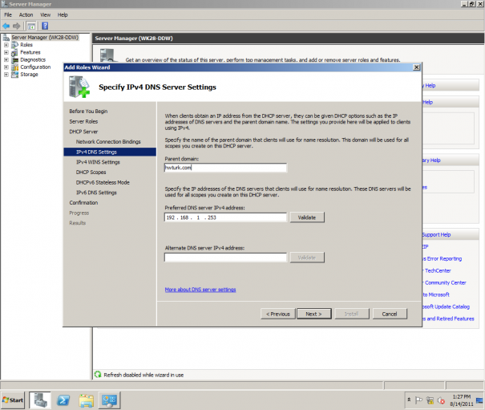Click the Action Center flag tray icon
The height and width of the screenshot is (410, 485).
click(418, 400)
